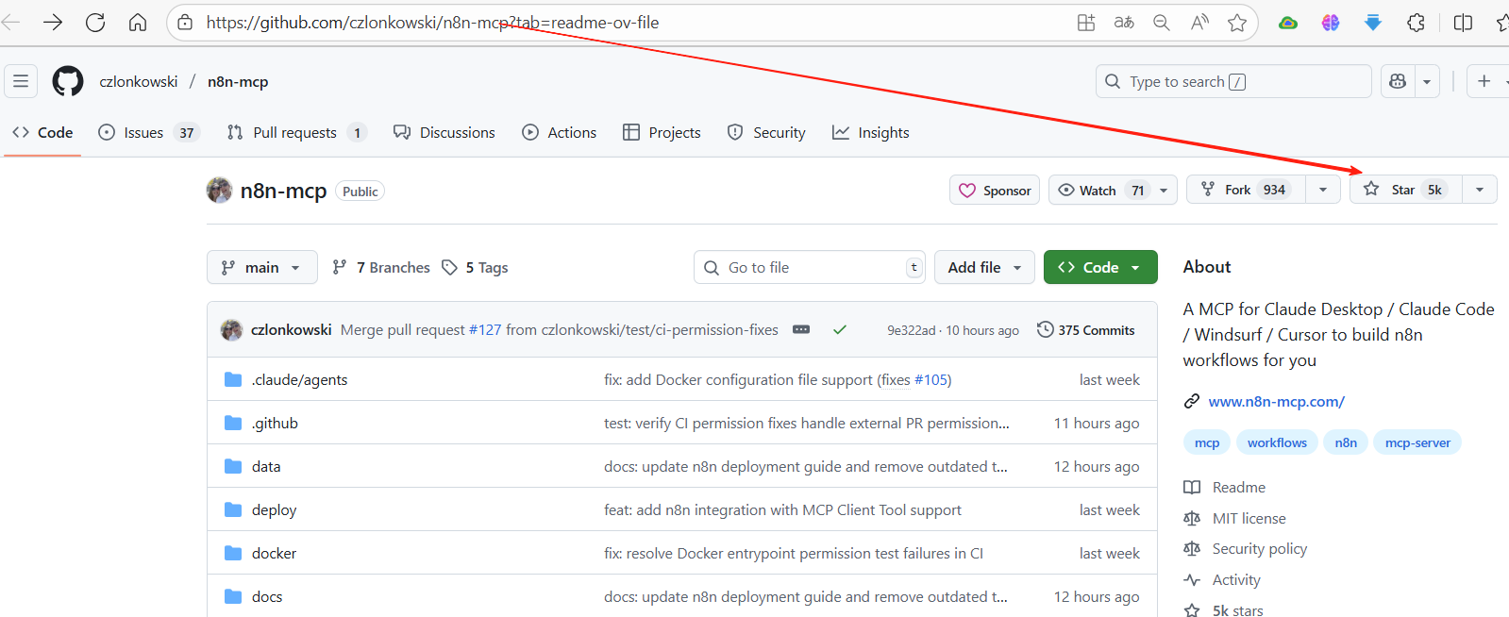Open the main branch selector dropdown
The width and height of the screenshot is (1509, 617).
261,267
